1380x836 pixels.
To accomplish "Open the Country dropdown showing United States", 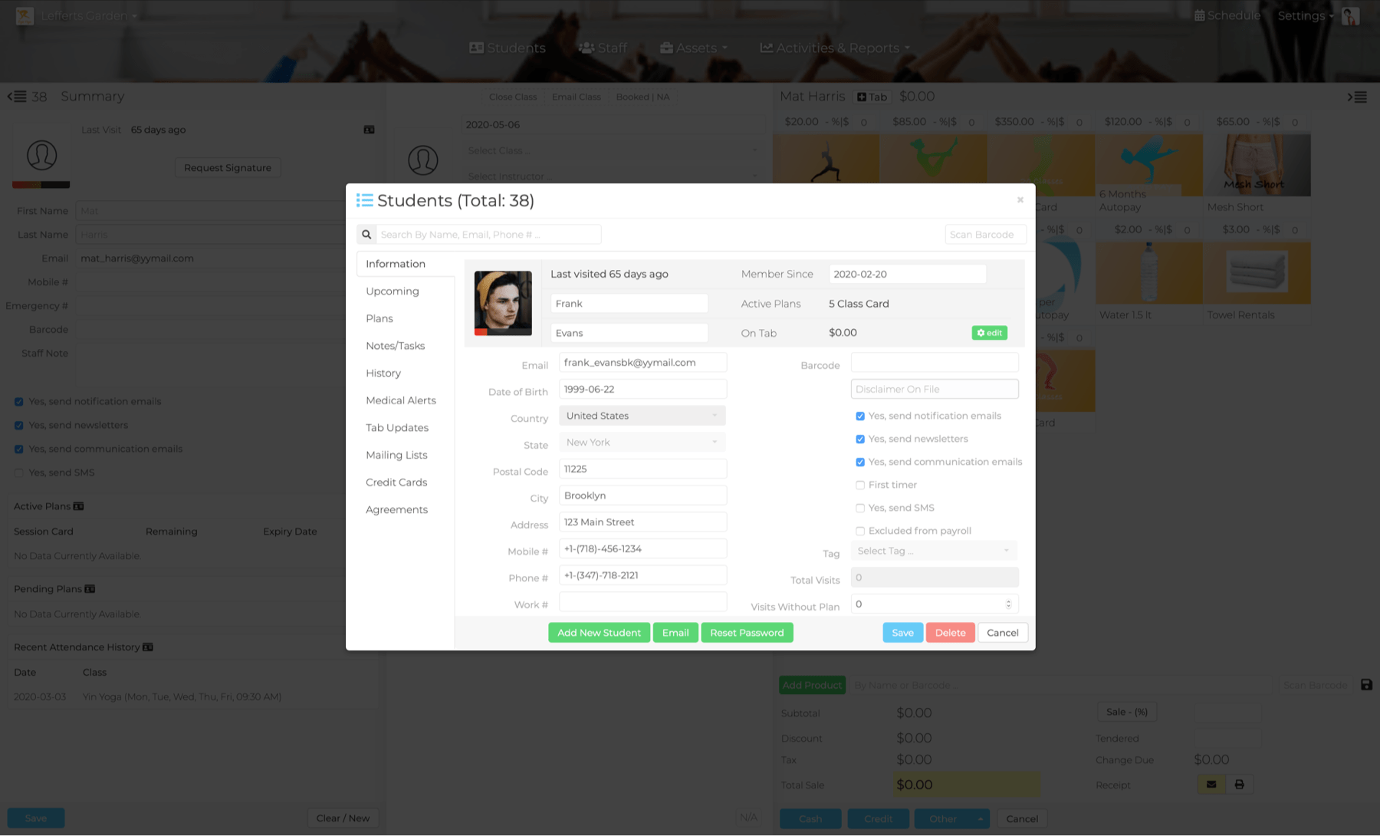I will 642,416.
